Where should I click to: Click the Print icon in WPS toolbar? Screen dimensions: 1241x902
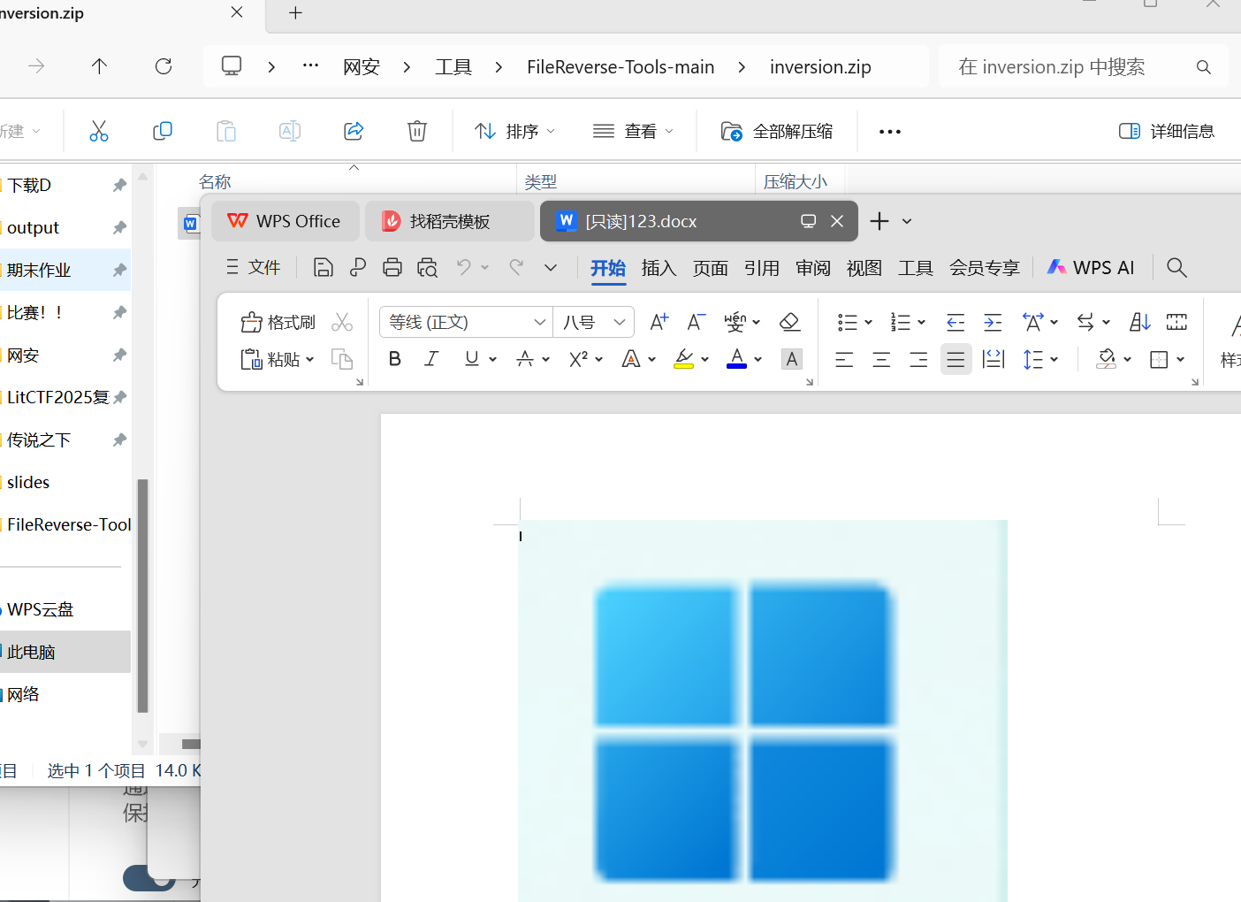coord(392,268)
